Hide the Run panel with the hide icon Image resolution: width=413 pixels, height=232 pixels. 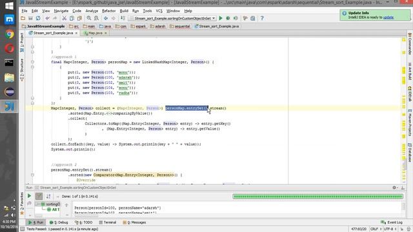[x=403, y=188]
